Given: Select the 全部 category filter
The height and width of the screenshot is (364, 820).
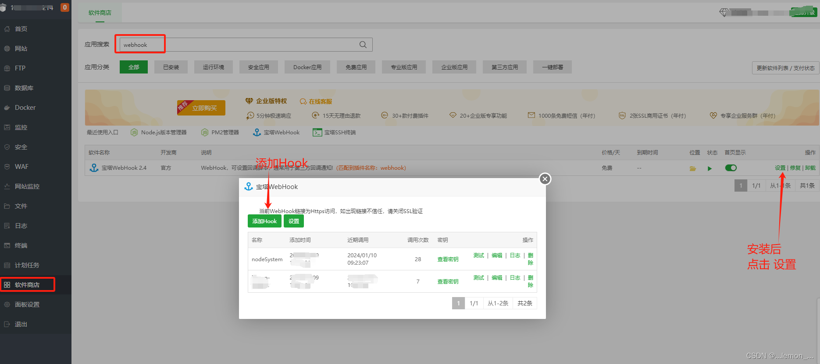Looking at the screenshot, I should (134, 67).
